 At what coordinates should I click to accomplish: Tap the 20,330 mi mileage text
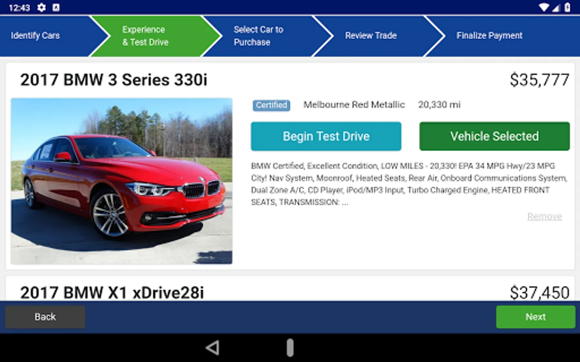[439, 105]
